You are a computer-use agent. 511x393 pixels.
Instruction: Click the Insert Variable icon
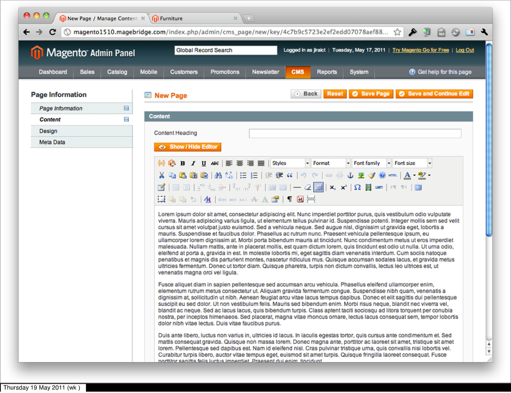[161, 163]
